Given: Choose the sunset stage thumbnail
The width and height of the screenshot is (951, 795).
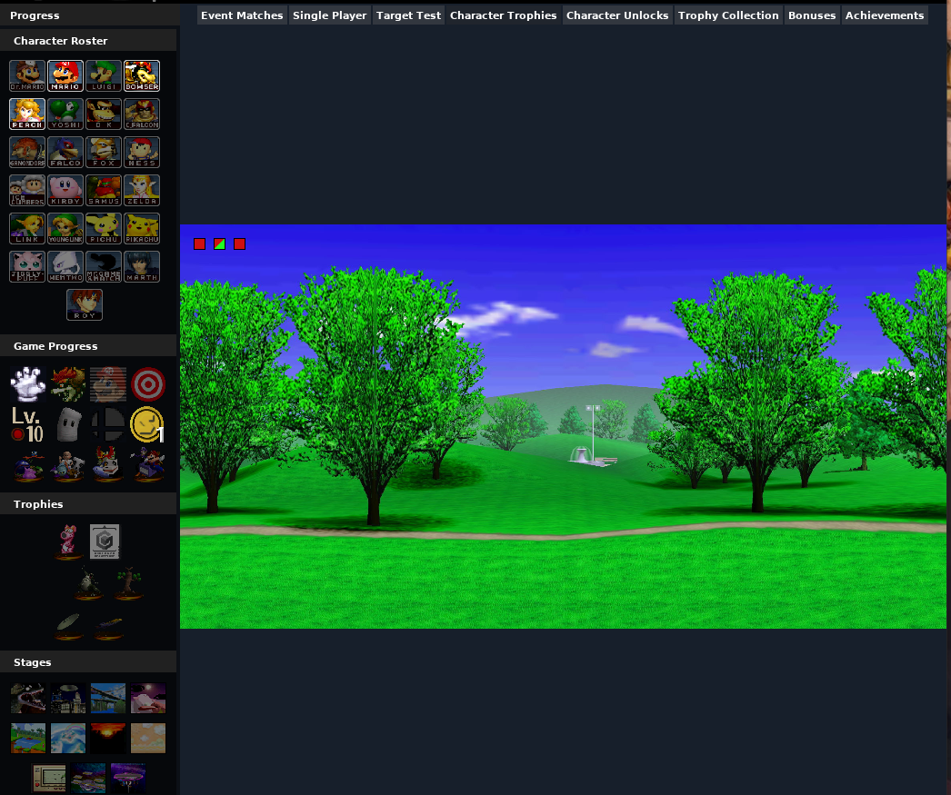Looking at the screenshot, I should [x=108, y=738].
